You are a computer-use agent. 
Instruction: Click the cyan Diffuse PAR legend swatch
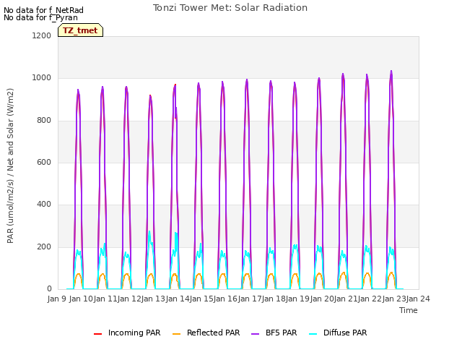pos(313,334)
